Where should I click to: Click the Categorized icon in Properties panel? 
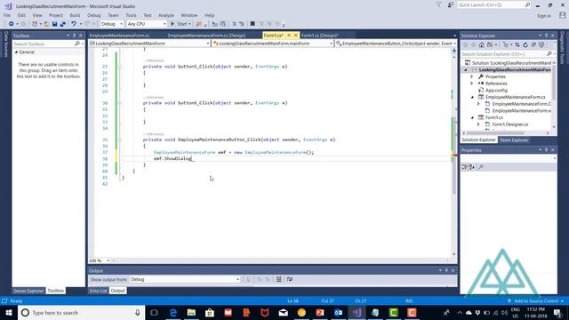click(465, 167)
